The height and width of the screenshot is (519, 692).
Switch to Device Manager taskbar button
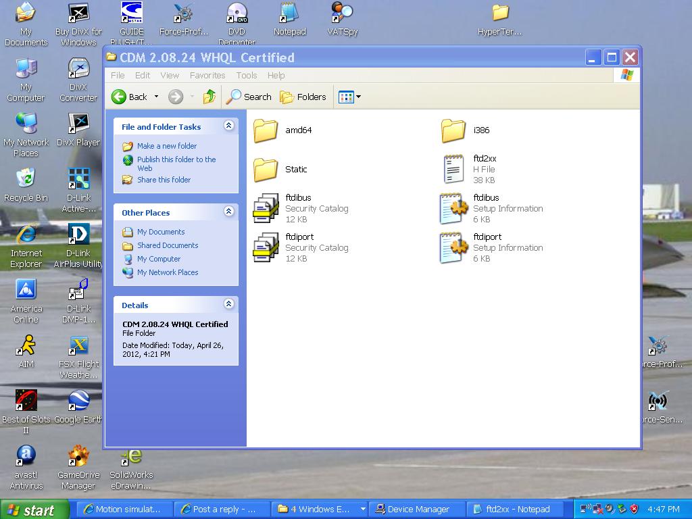[417, 510]
